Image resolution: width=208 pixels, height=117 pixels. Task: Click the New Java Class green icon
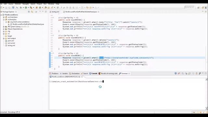click(40, 7)
